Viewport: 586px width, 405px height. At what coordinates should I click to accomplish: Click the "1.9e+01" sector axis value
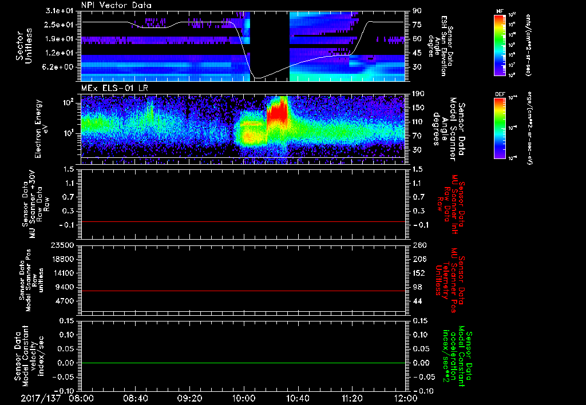click(60, 39)
